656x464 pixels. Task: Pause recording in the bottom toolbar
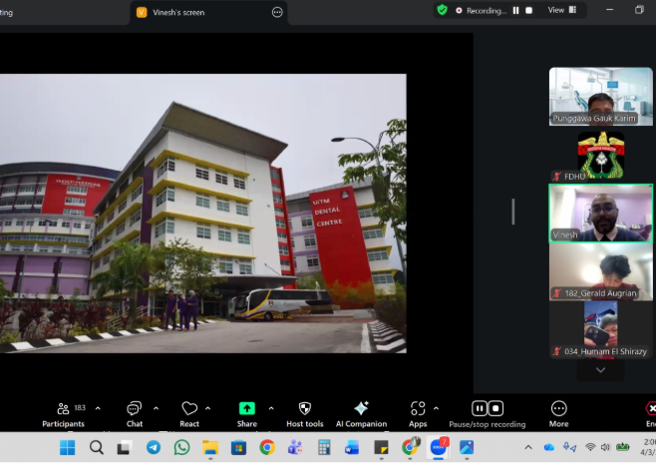[479, 408]
